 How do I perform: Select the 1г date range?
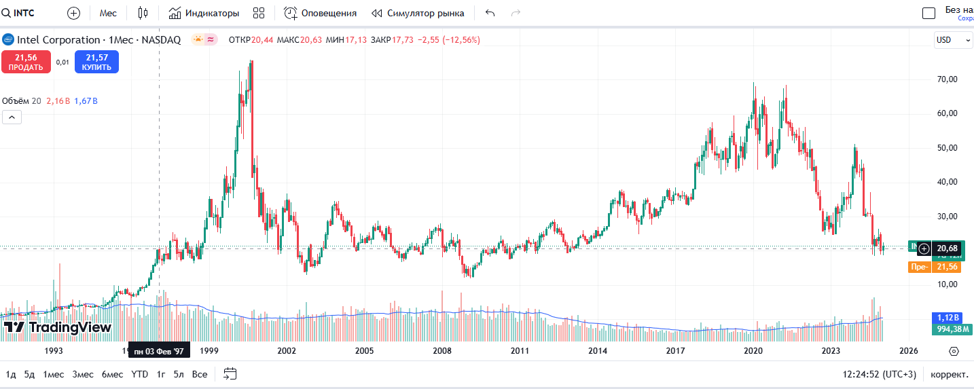161,374
